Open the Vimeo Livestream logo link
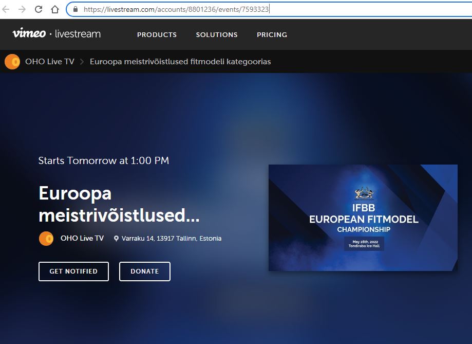This screenshot has width=472, height=344. click(56, 33)
